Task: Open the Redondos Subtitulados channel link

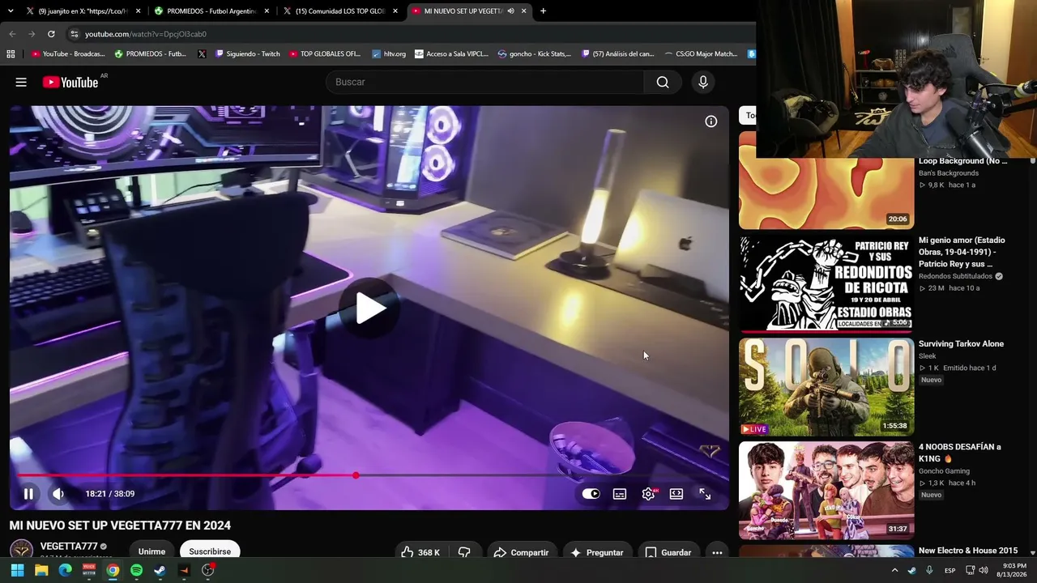Action: (x=955, y=276)
